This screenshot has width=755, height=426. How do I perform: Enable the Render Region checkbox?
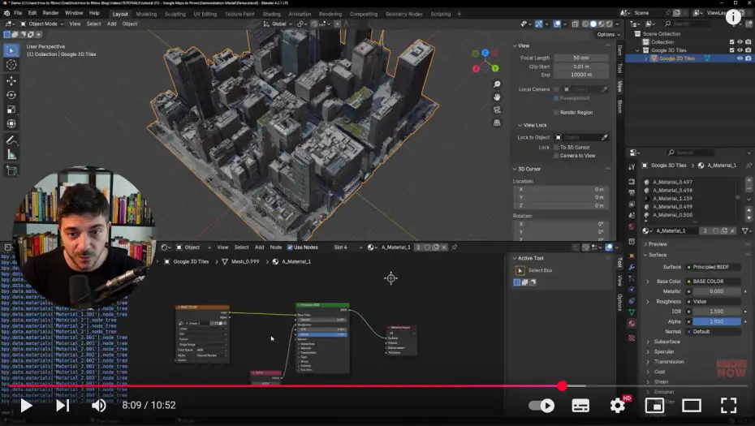click(556, 113)
